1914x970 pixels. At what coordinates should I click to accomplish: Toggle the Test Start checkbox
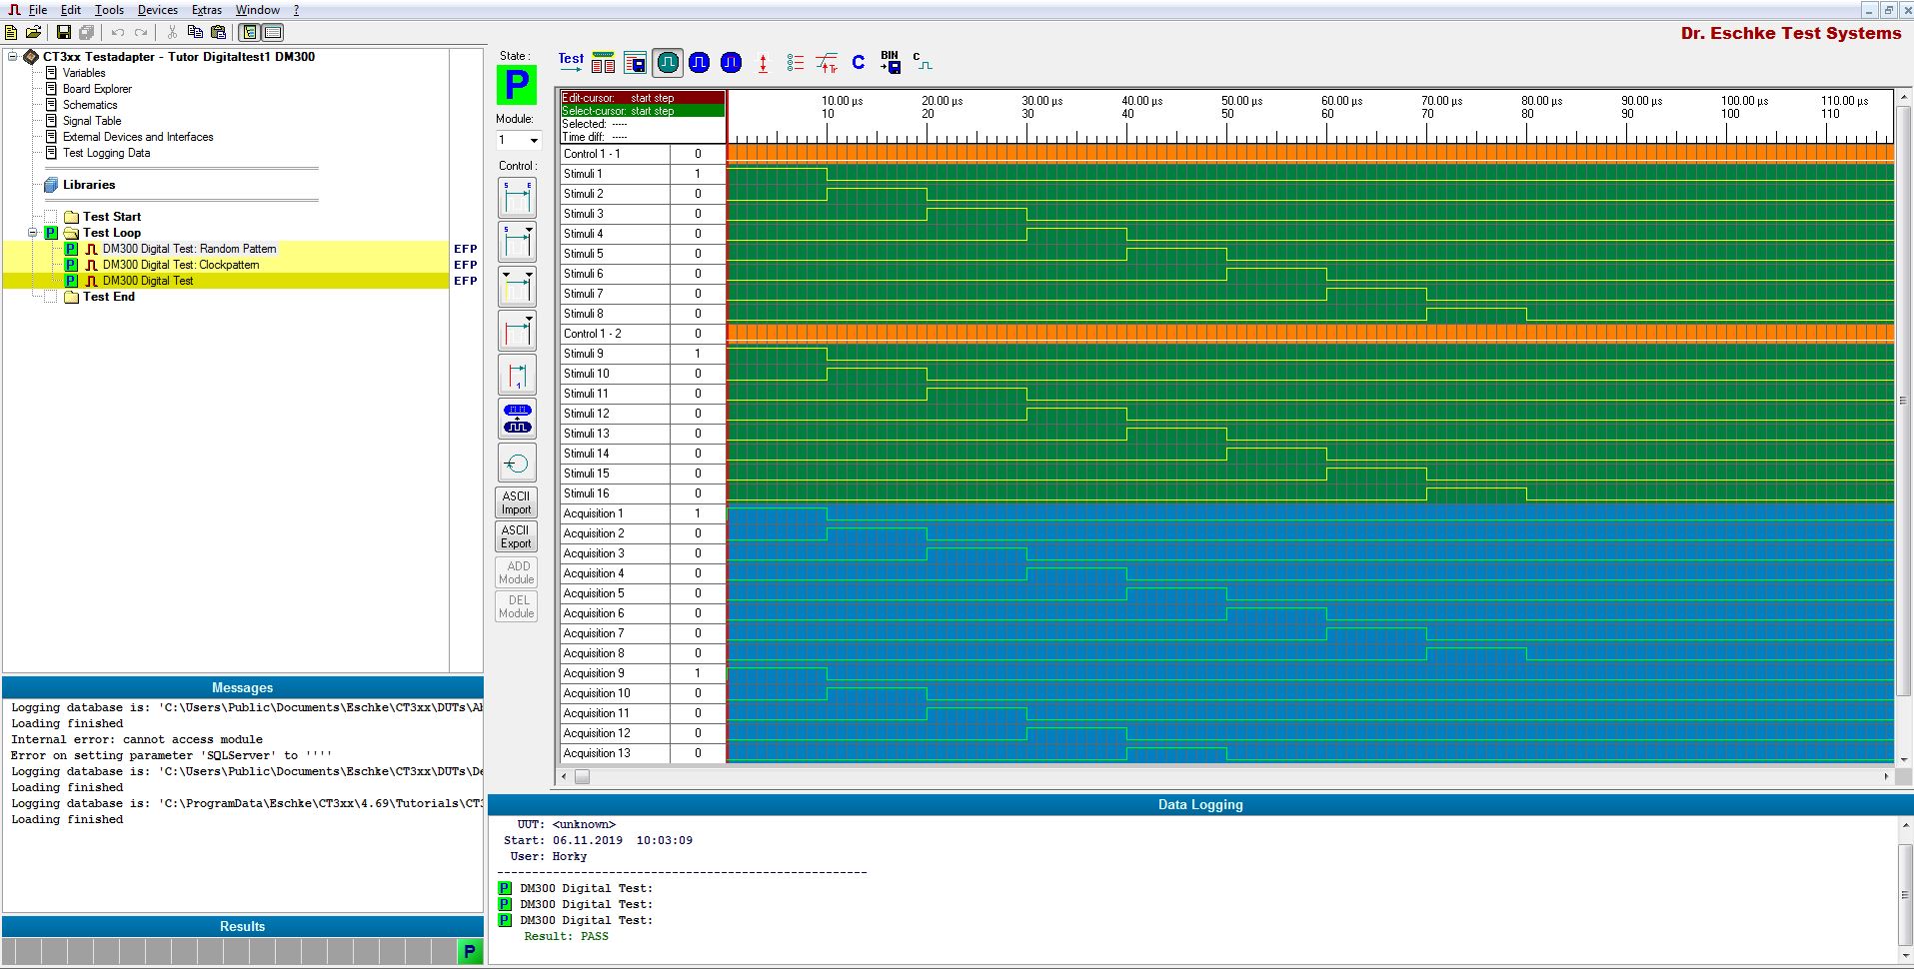point(51,217)
